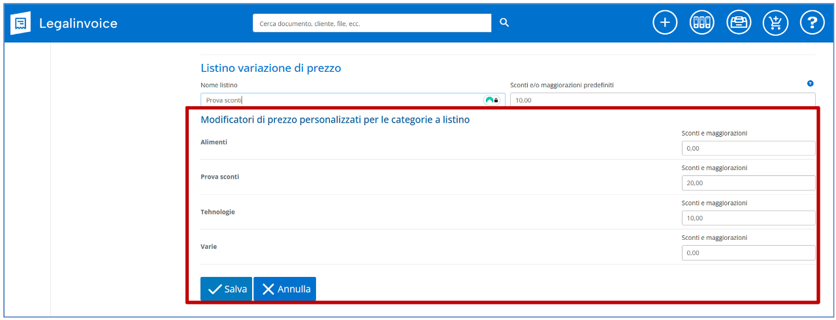Click the Sconti e/o maggiorazioni predefiniti field

point(660,100)
